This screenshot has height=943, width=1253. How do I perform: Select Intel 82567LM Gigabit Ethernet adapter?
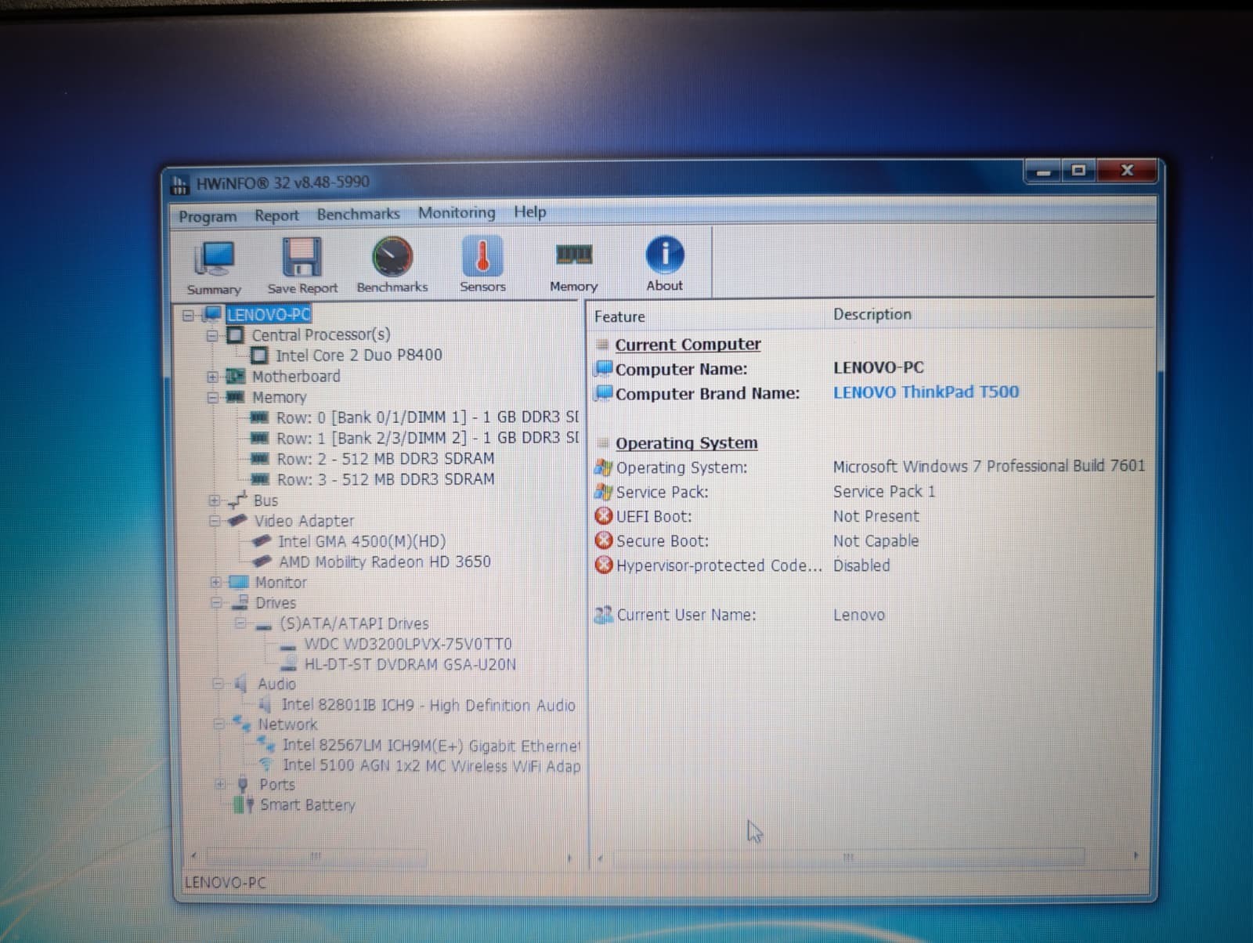[x=432, y=745]
